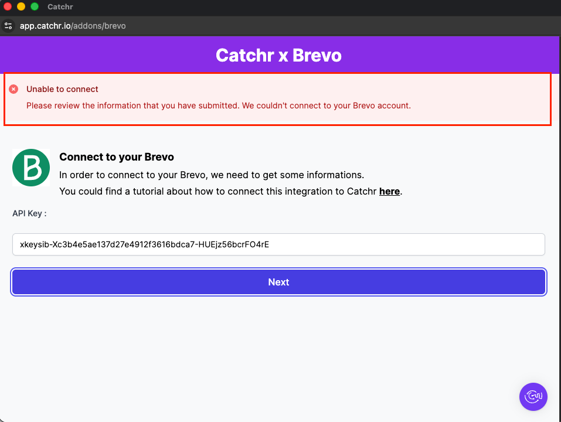
Task: Click the 'In order to connect to your Brevo' sentence
Action: [212, 175]
